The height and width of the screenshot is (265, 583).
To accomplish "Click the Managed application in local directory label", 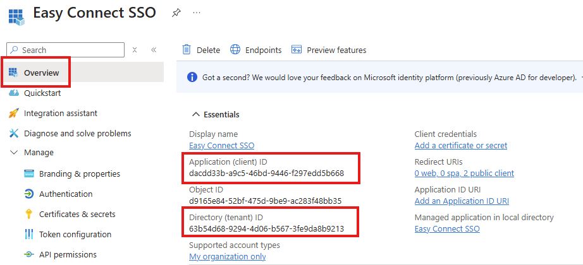I will pyautogui.click(x=484, y=218).
